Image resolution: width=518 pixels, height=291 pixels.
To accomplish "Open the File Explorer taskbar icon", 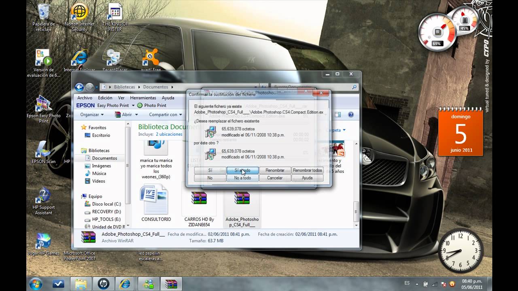I will click(81, 284).
